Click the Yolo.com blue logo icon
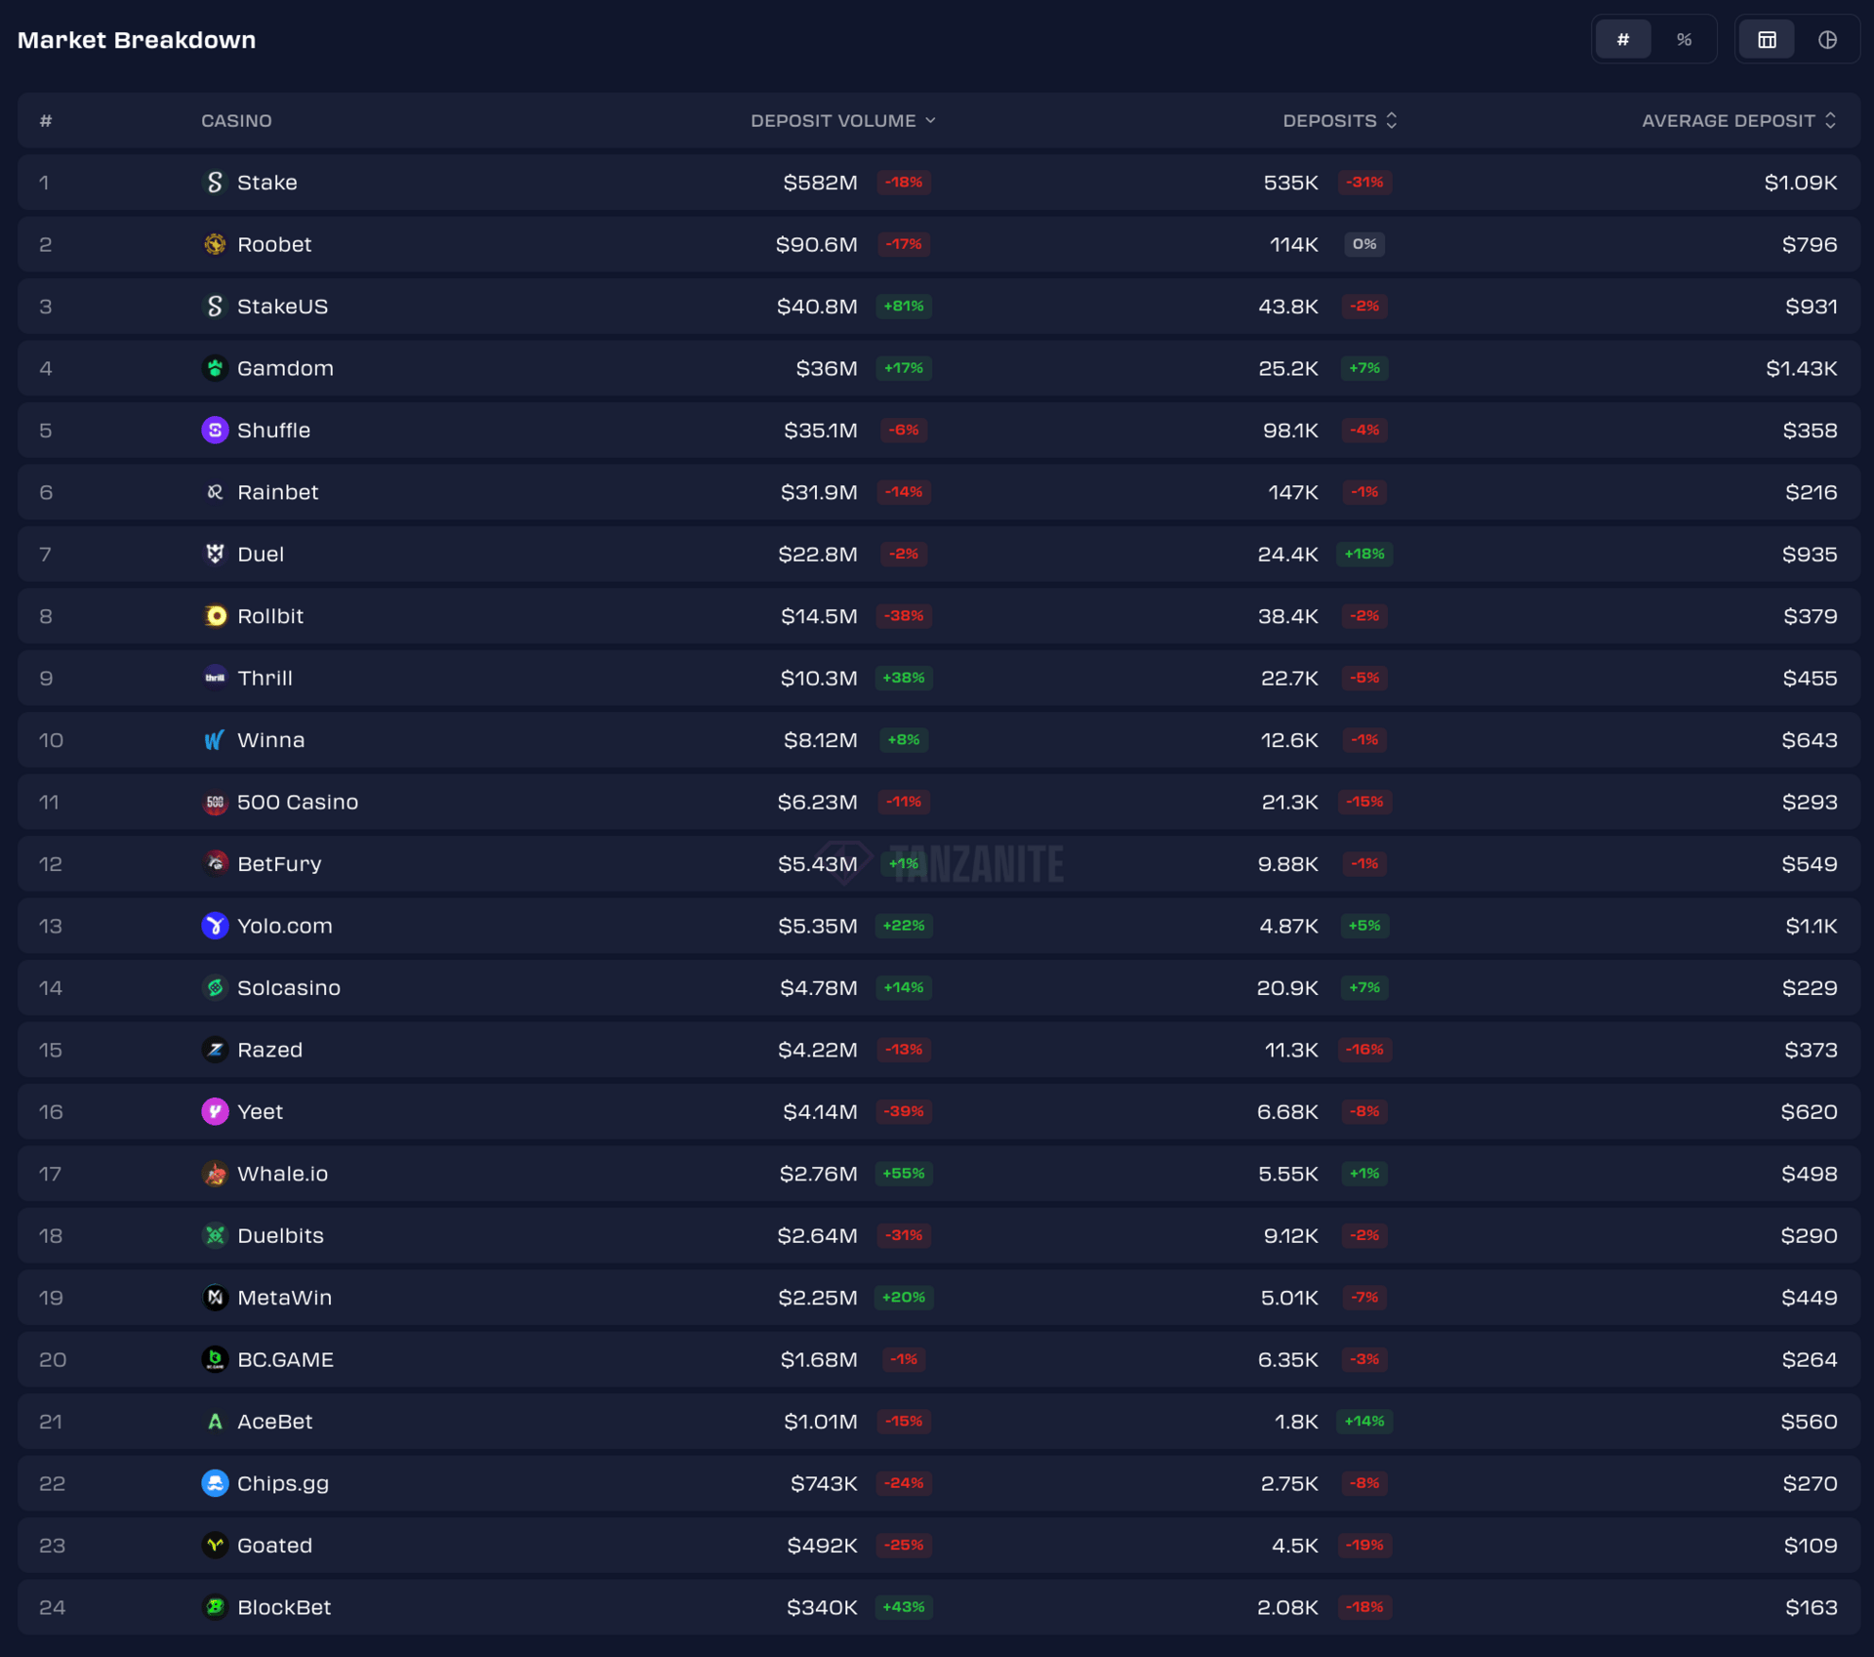The image size is (1874, 1657). pos(215,926)
